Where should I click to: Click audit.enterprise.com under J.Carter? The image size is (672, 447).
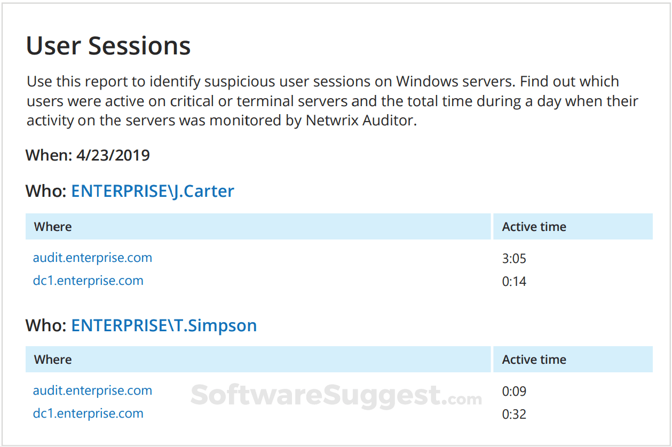[92, 258]
